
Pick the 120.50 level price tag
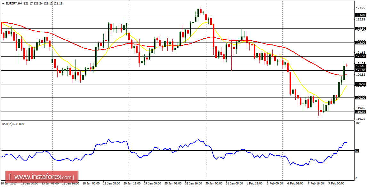(361, 84)
